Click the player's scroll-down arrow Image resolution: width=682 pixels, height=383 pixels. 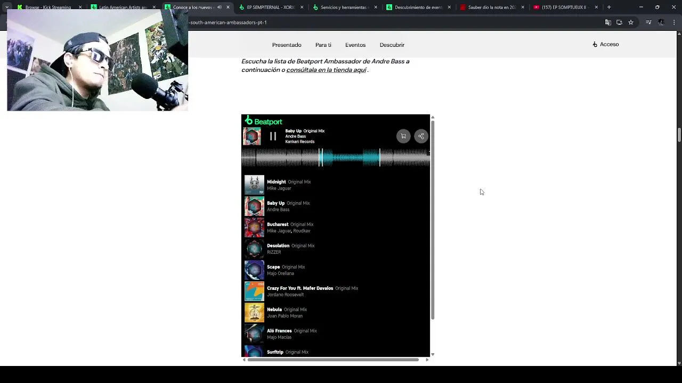coord(433,354)
